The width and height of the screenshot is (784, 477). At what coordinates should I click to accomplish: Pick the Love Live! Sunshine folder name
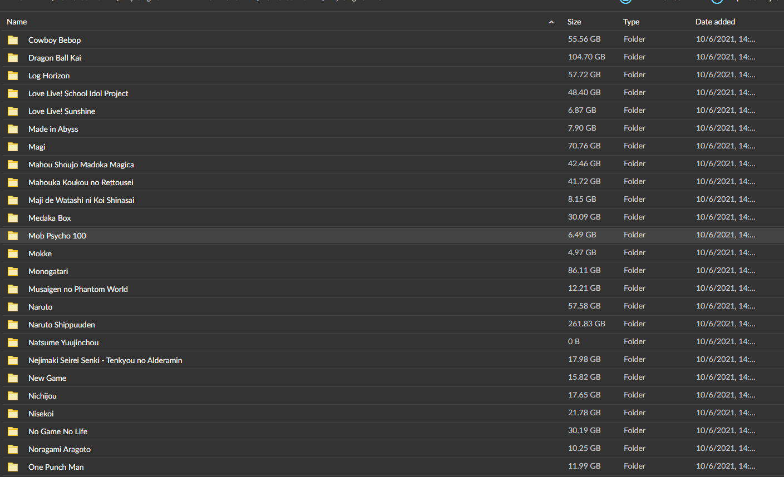pos(62,111)
